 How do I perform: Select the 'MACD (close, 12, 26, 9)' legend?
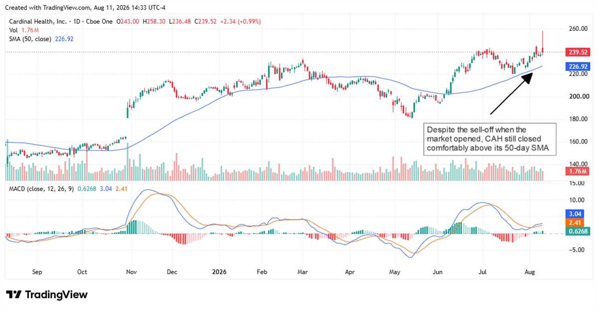tap(42, 188)
